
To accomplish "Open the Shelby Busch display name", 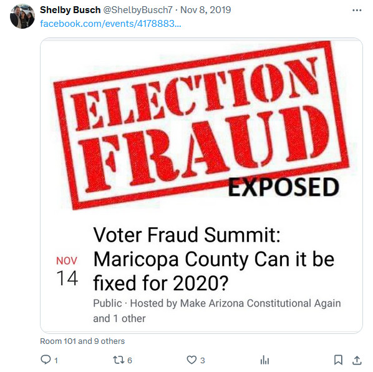I will coord(70,10).
